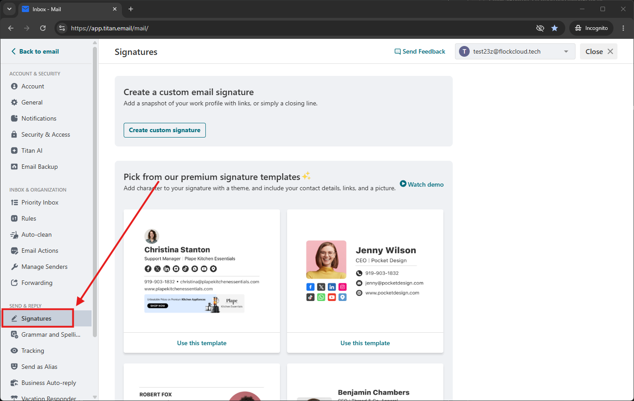This screenshot has width=634, height=401.
Task: Click the sidebar scroll up arrow
Action: (x=95, y=43)
